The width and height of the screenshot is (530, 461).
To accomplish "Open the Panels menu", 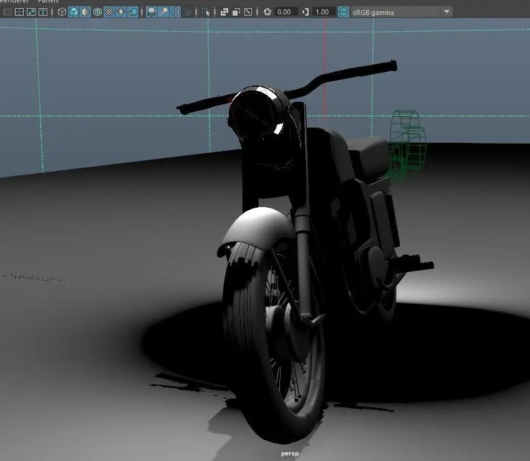I will point(48,1).
